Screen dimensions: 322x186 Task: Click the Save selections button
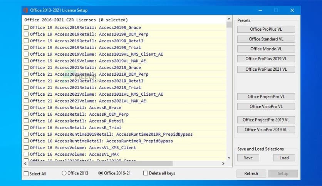[248, 158]
